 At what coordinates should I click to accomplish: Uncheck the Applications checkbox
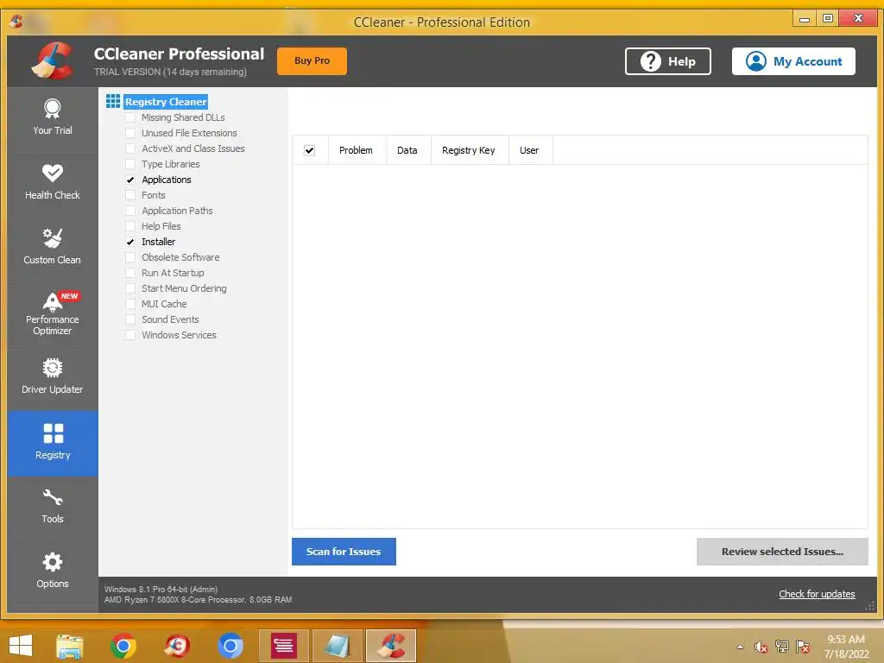click(x=130, y=180)
